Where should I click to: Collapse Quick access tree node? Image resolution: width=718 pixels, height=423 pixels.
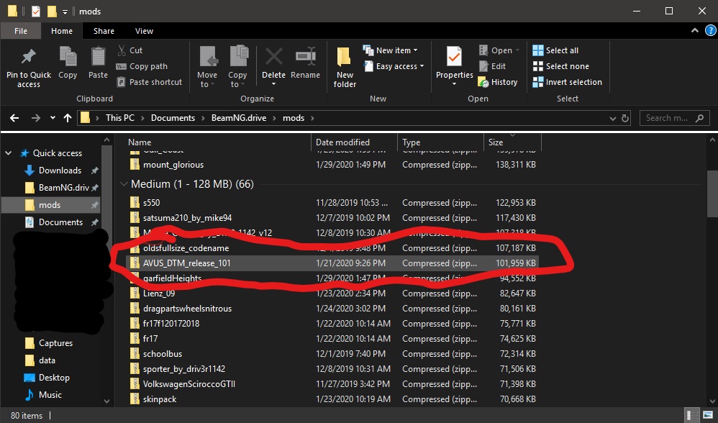[8, 153]
